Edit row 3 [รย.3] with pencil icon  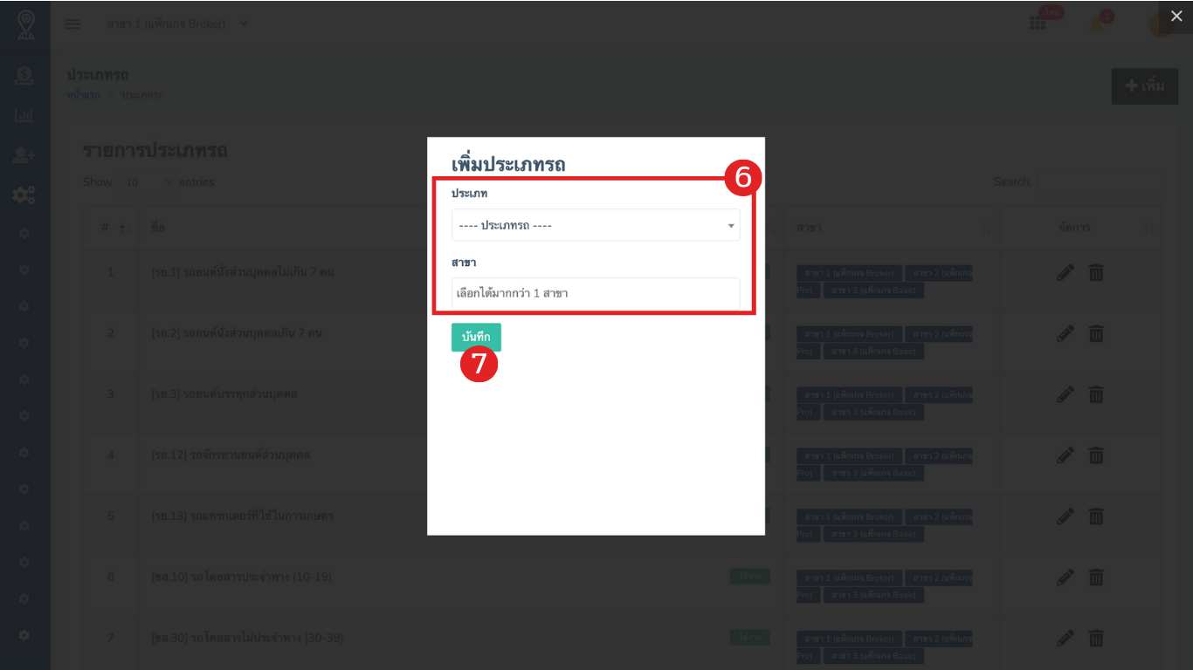pyautogui.click(x=1065, y=394)
